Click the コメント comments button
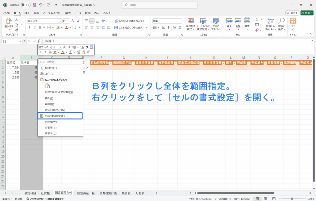The width and height of the screenshot is (316, 201). (292, 13)
